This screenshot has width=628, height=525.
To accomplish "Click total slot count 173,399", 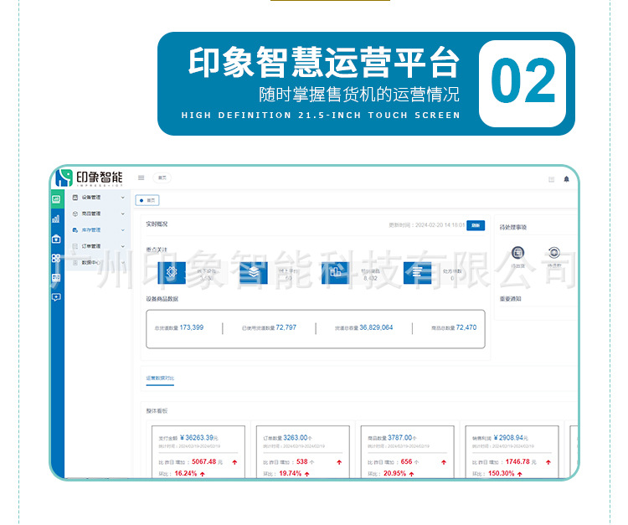I will click(x=192, y=327).
